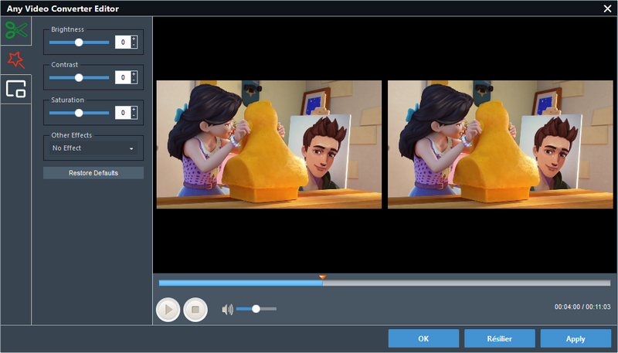This screenshot has height=353, width=618.
Task: Click the Résilier cancel button
Action: pos(499,339)
